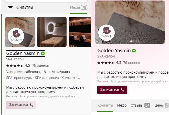Click light Записаться button in list card
This screenshot has width=169, height=115.
click(x=21, y=105)
